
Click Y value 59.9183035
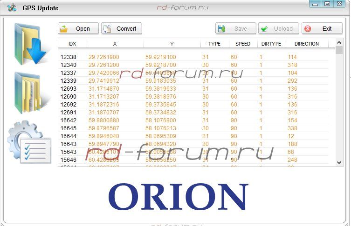click(161, 80)
